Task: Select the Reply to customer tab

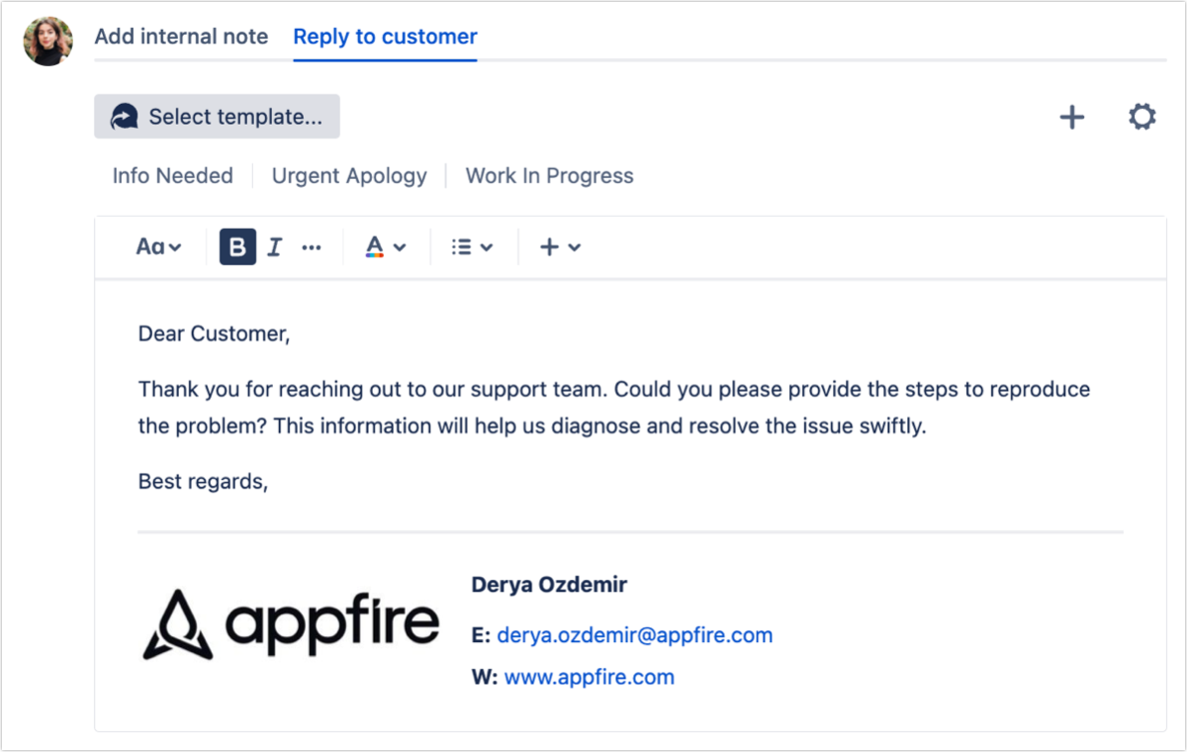Action: [x=385, y=37]
